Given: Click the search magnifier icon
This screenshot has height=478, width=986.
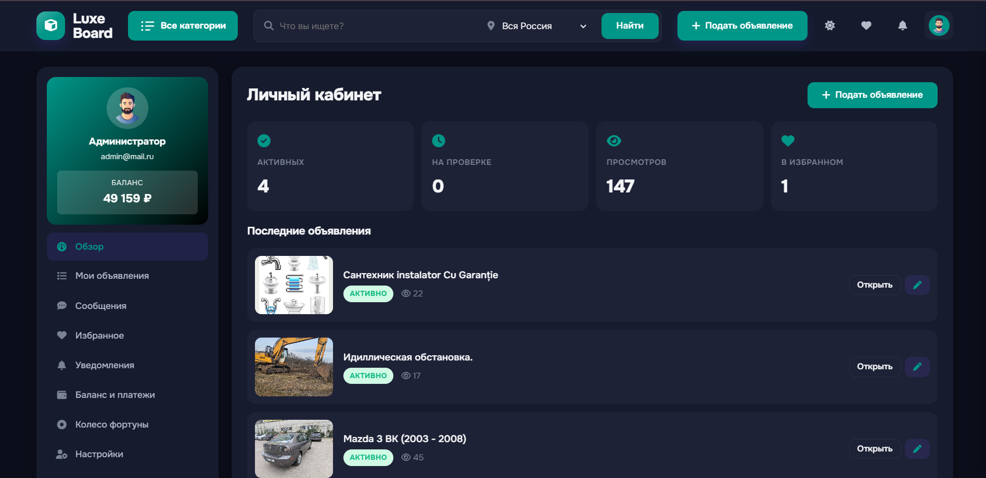Looking at the screenshot, I should coord(268,25).
